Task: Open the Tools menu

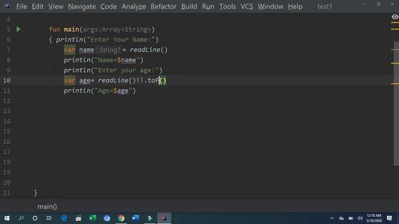Action: pos(228,6)
